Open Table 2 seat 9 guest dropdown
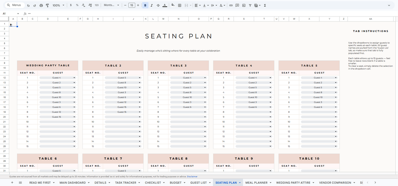The width and height of the screenshot is (398, 186). (x=140, y=117)
